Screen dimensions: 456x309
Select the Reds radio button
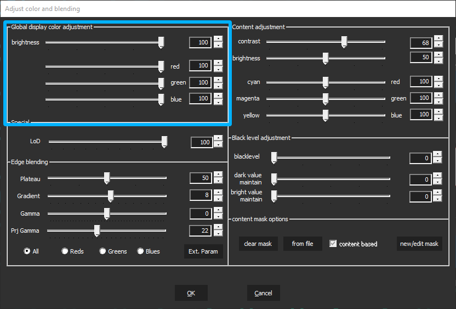[x=65, y=251]
